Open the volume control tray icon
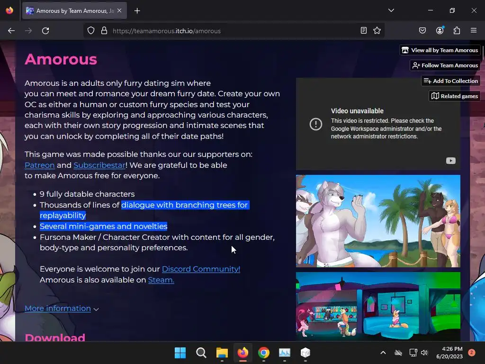 coord(424,353)
